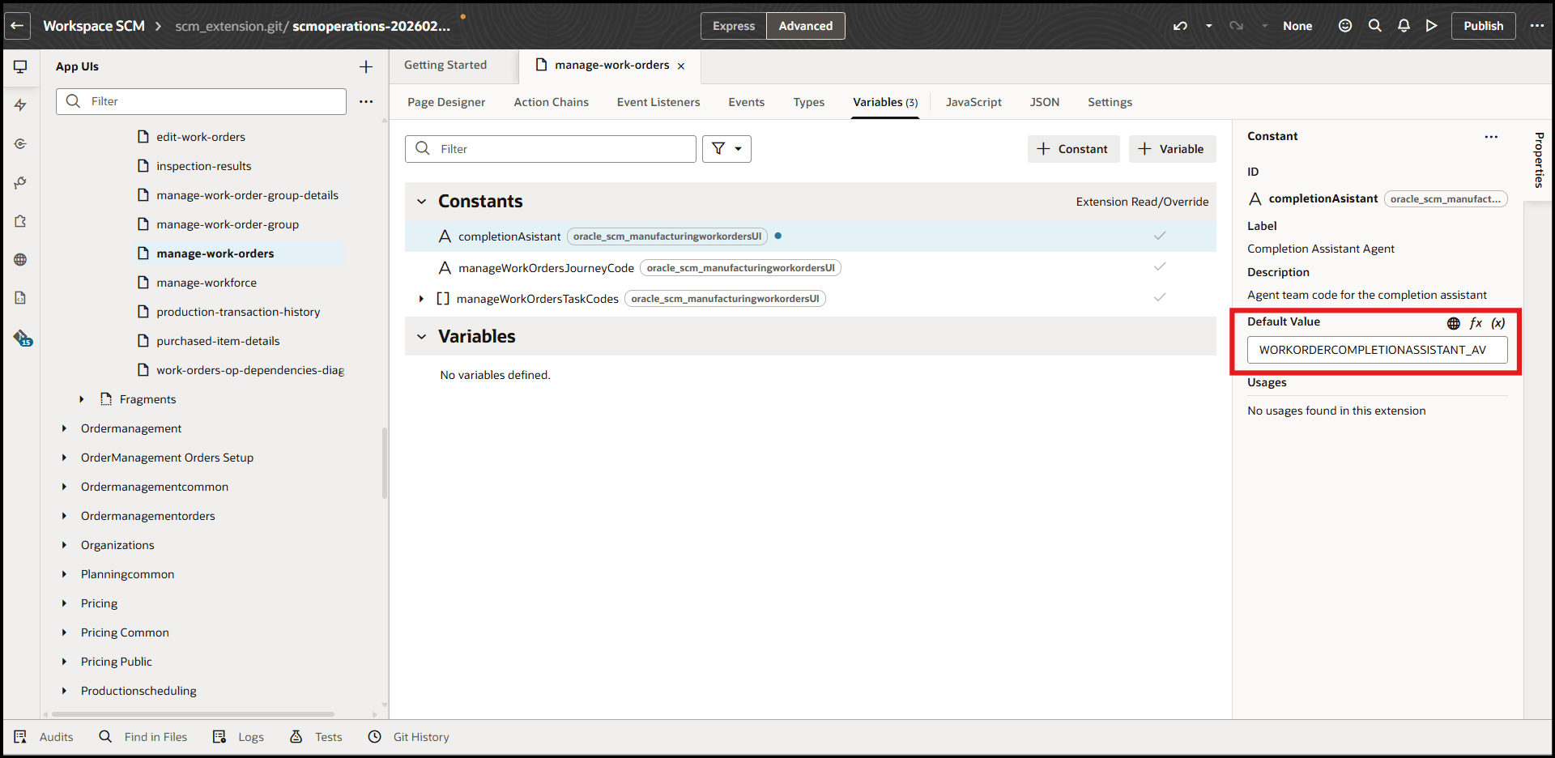Open the variables filter funnel dropdown
The width and height of the screenshot is (1555, 758).
coord(726,149)
